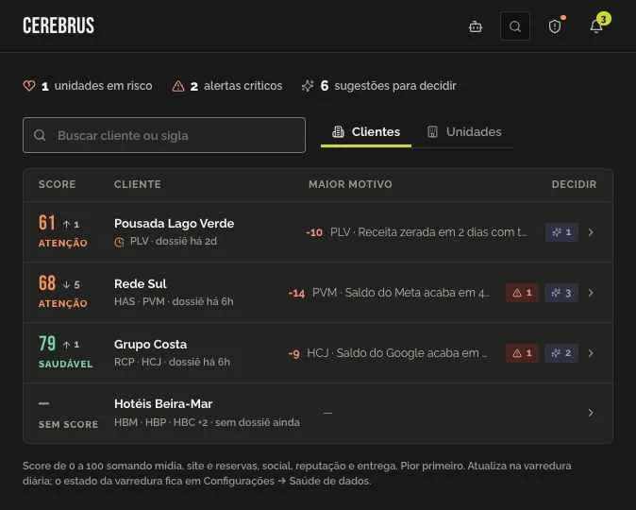Click the magnifier icon in the search field
636x510 pixels.
pos(40,135)
